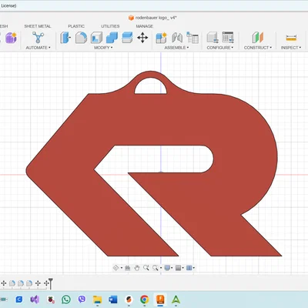The image size is (308, 308).
Task: Select the Combine tool
Action: [112, 38]
